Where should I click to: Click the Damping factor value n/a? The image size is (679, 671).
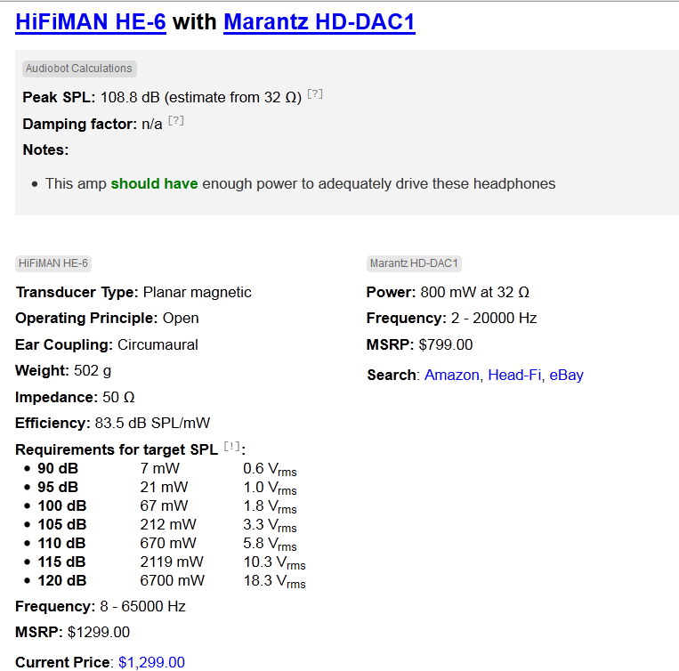[x=151, y=125]
